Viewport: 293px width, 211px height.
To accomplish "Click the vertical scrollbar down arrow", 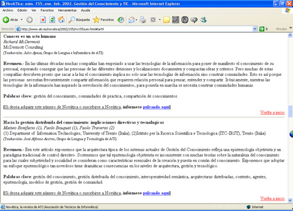I will (290, 200).
